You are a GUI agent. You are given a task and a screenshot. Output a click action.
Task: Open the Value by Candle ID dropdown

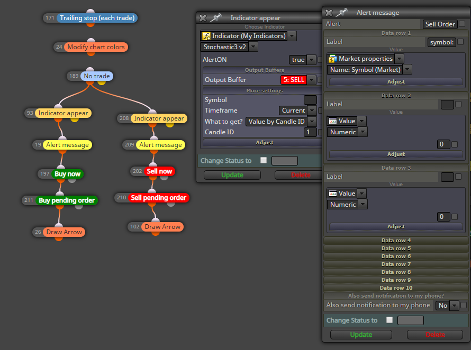click(312, 122)
